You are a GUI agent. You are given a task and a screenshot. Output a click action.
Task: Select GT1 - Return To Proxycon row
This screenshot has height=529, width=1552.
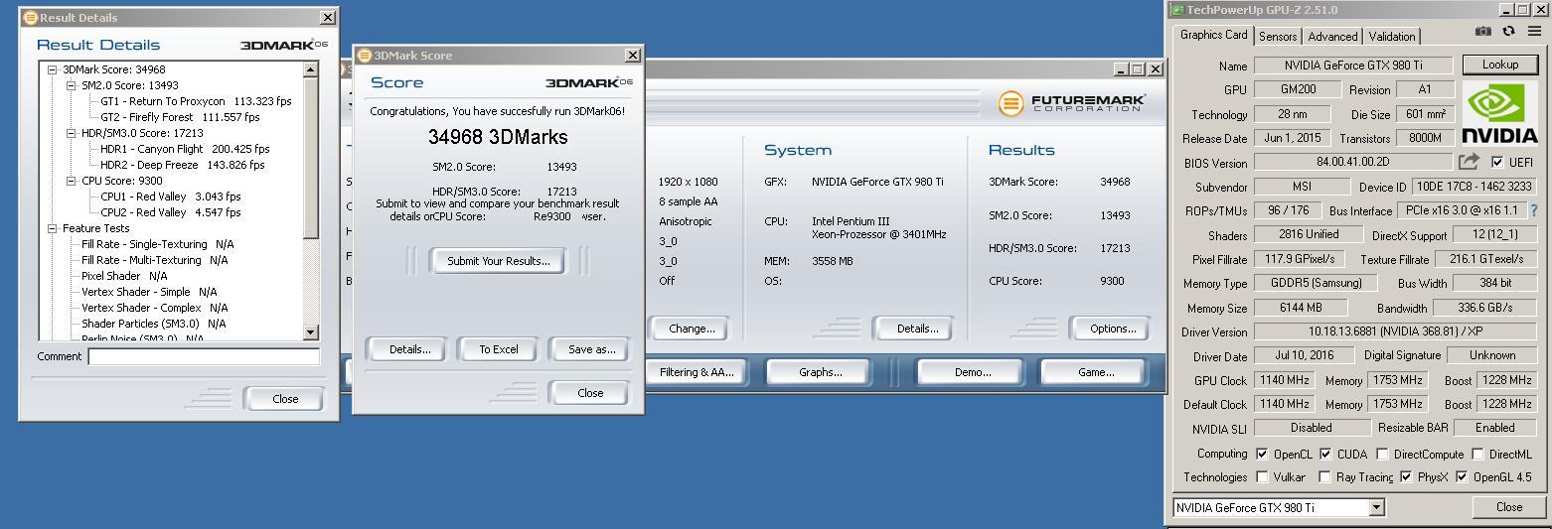pyautogui.click(x=196, y=101)
